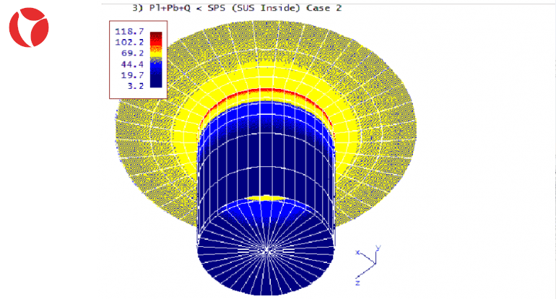
Task: Click the center node of the nozzle end cap
Action: [x=267, y=250]
